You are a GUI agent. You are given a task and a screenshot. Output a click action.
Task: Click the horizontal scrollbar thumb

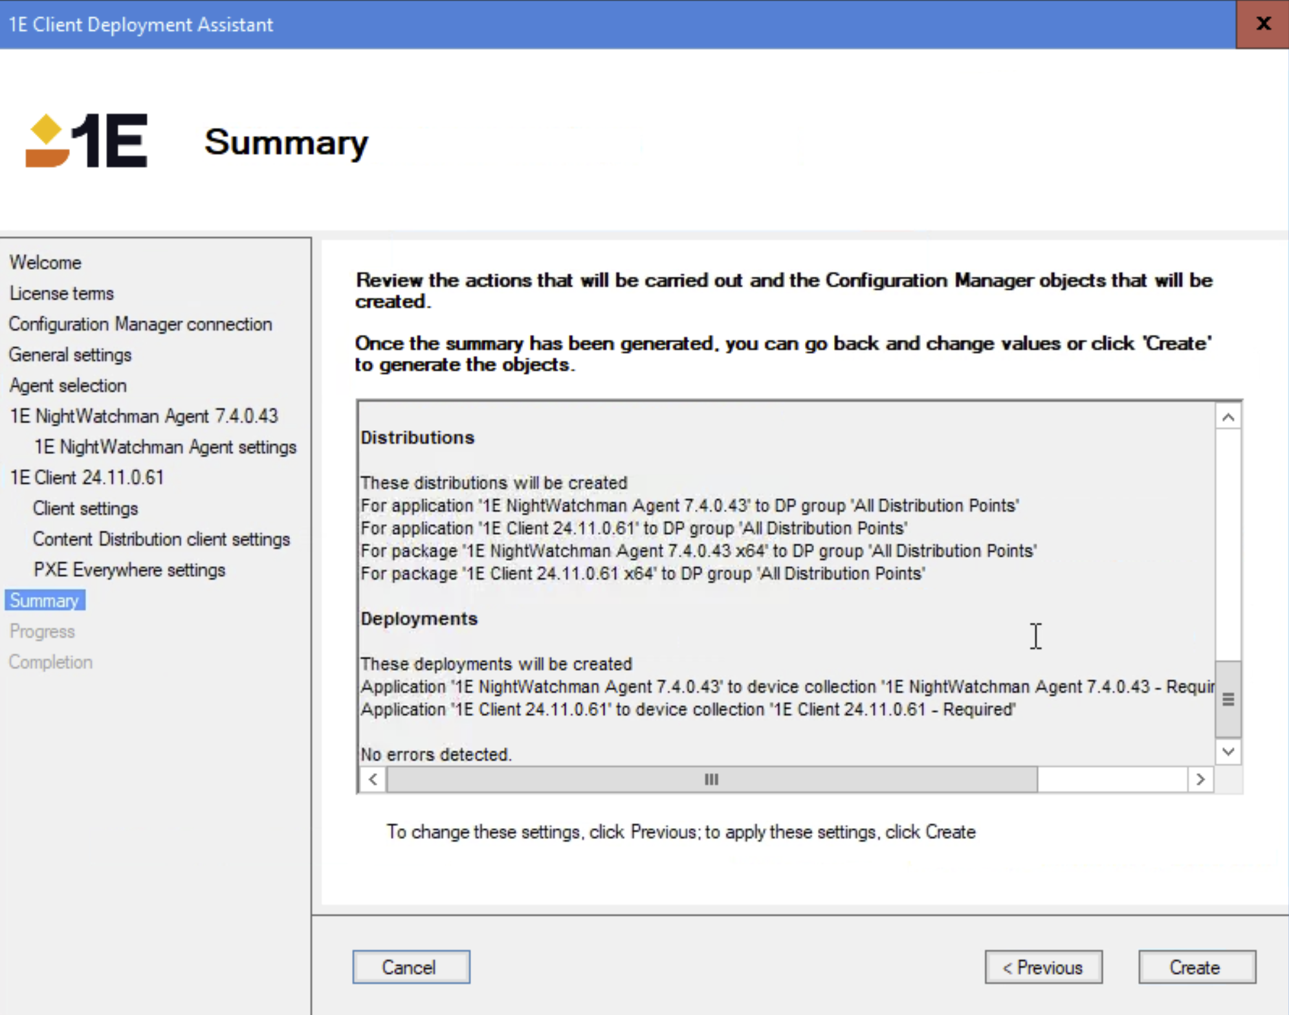point(712,779)
